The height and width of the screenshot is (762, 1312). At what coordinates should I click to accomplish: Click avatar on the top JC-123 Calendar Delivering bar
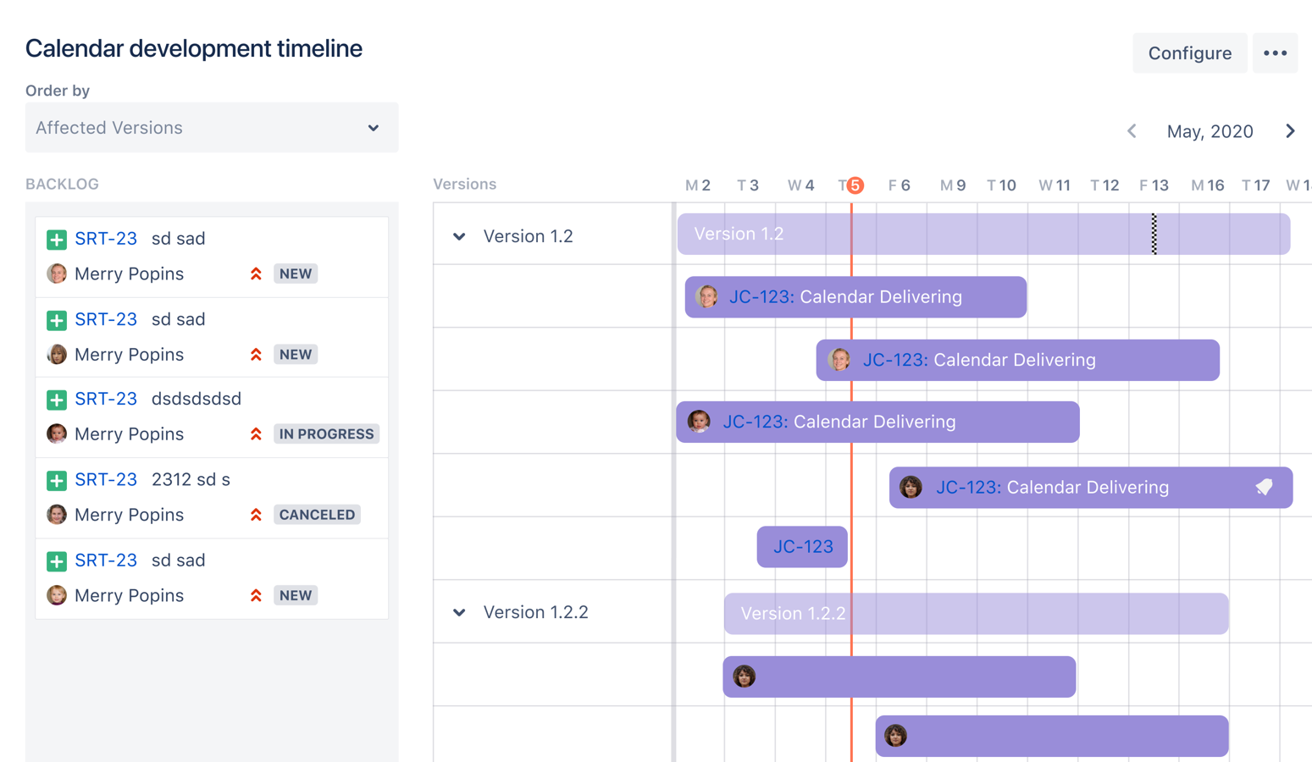point(706,296)
